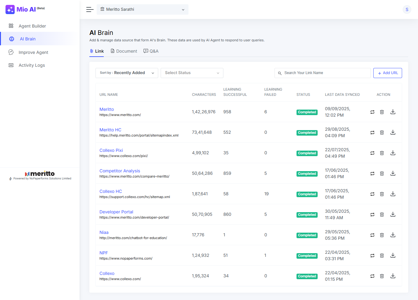The image size is (418, 300).
Task: Click the hamburger menu icon to collapse sidebar
Action: point(90,9)
